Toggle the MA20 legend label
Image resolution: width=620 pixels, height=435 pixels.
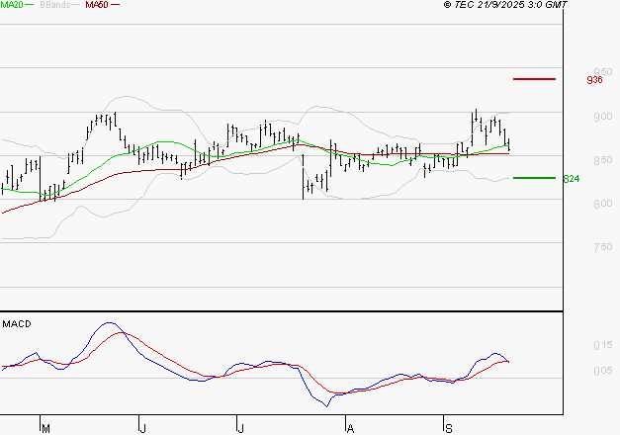click(10, 5)
